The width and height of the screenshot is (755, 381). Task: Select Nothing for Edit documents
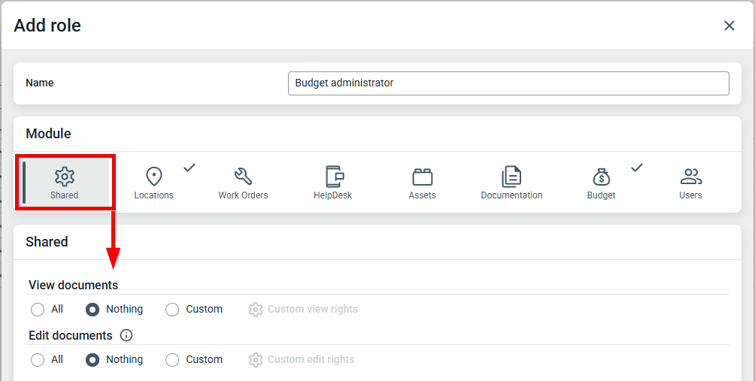click(x=92, y=360)
